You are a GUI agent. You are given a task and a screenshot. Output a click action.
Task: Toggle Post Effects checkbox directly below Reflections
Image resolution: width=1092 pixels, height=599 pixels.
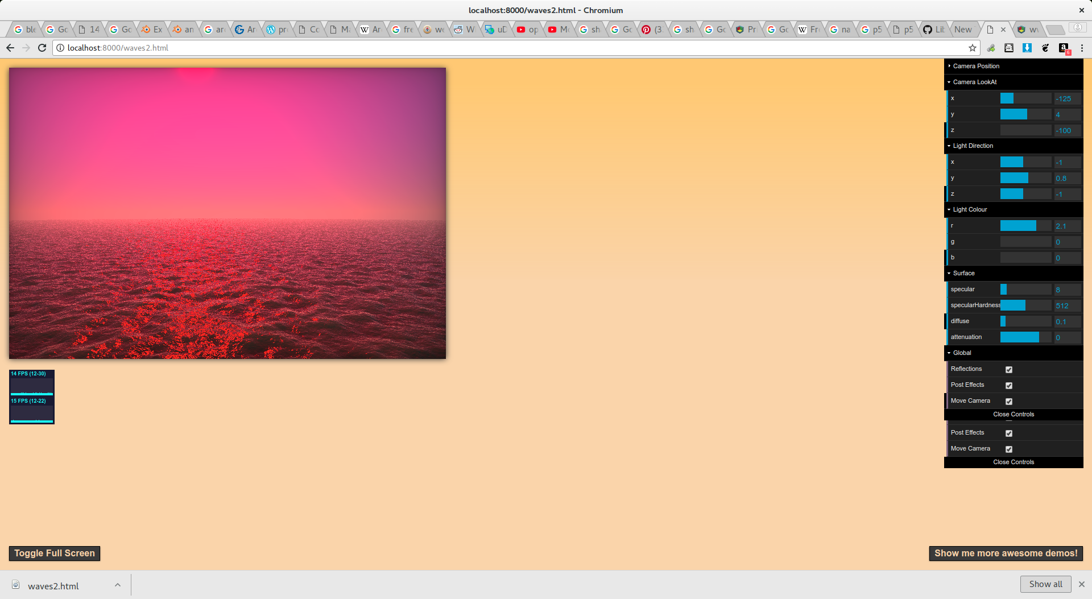coord(1009,385)
